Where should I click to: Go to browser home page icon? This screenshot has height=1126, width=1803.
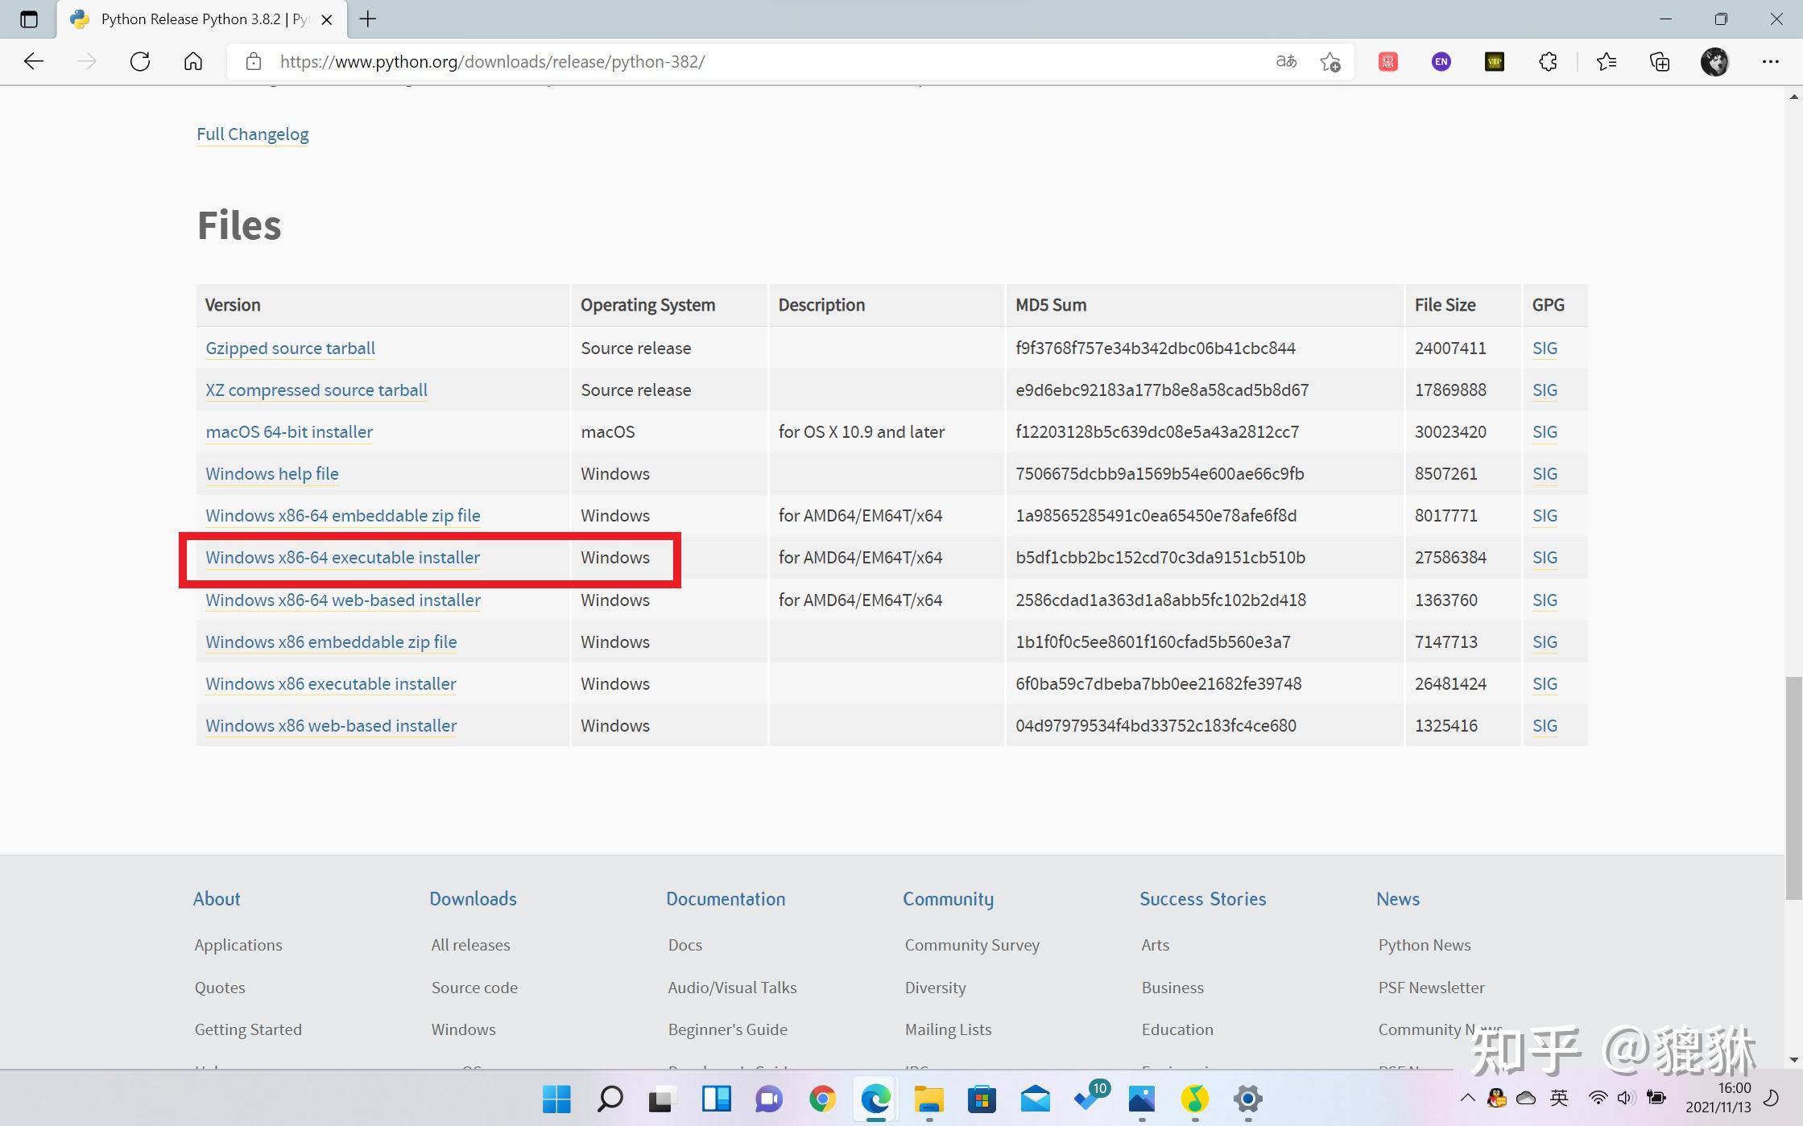[193, 62]
